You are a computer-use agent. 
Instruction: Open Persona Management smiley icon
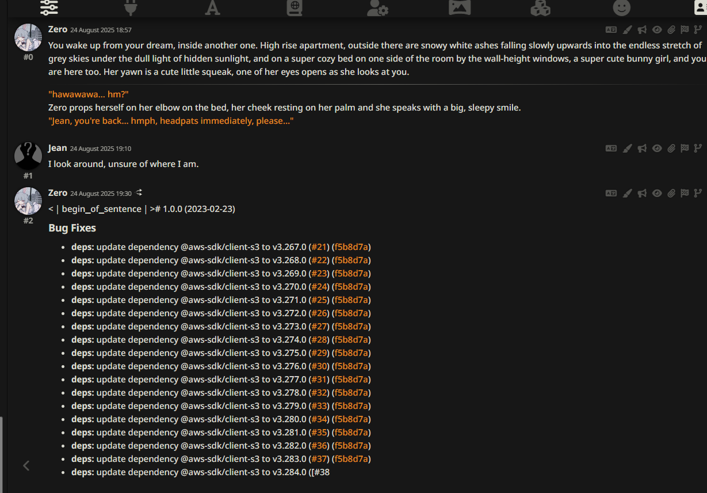(x=622, y=7)
